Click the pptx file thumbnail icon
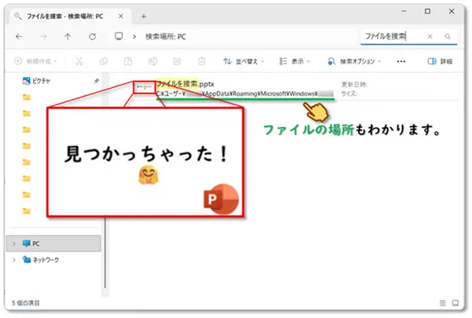Screen dimensions: 472x318 [x=144, y=87]
